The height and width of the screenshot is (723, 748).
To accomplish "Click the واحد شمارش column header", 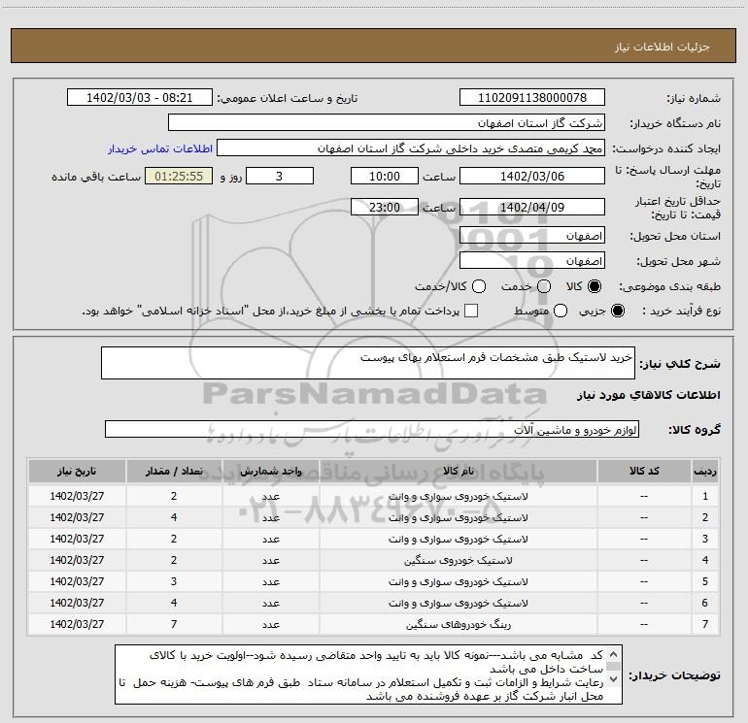I will click(270, 471).
